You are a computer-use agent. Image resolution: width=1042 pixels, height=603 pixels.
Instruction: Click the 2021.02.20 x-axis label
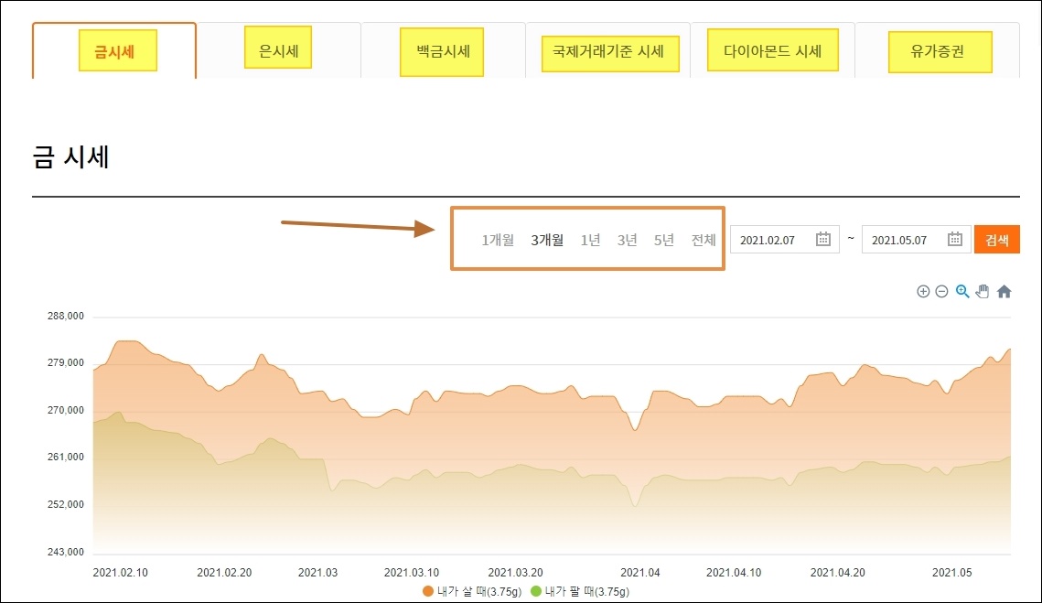pyautogui.click(x=225, y=573)
